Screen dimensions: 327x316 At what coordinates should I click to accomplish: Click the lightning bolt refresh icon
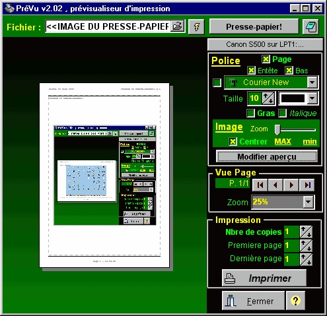(196, 27)
